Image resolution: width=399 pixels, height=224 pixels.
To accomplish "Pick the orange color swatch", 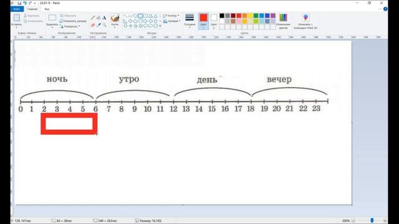I will 244,16.
